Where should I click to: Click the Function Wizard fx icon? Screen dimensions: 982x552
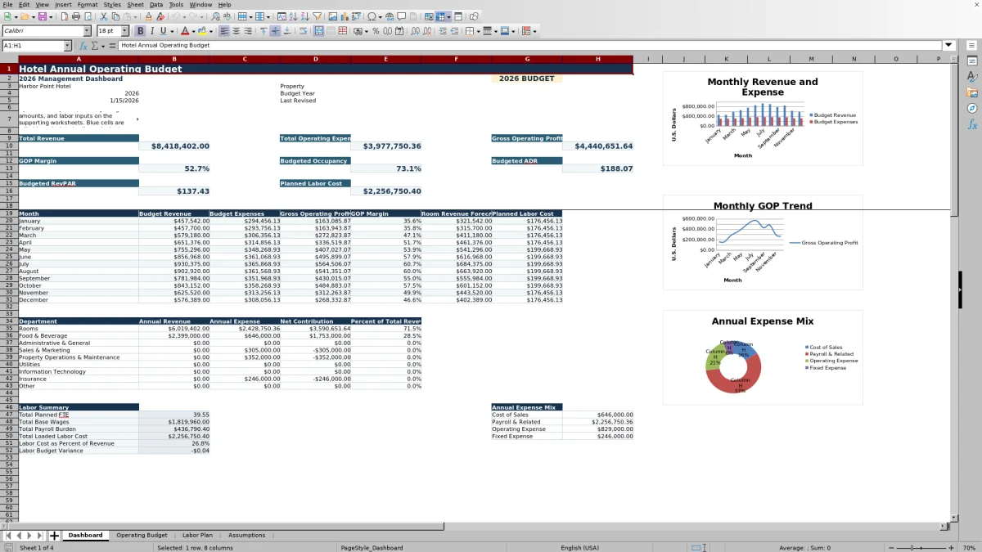(x=83, y=46)
